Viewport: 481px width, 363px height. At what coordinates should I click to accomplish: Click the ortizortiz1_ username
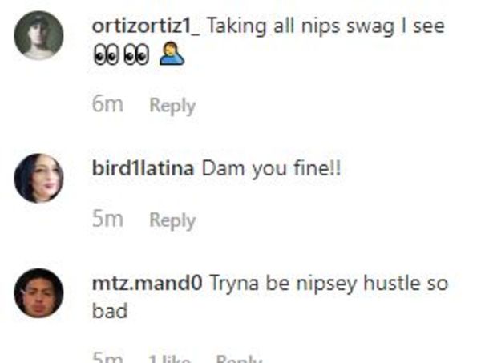146,26
